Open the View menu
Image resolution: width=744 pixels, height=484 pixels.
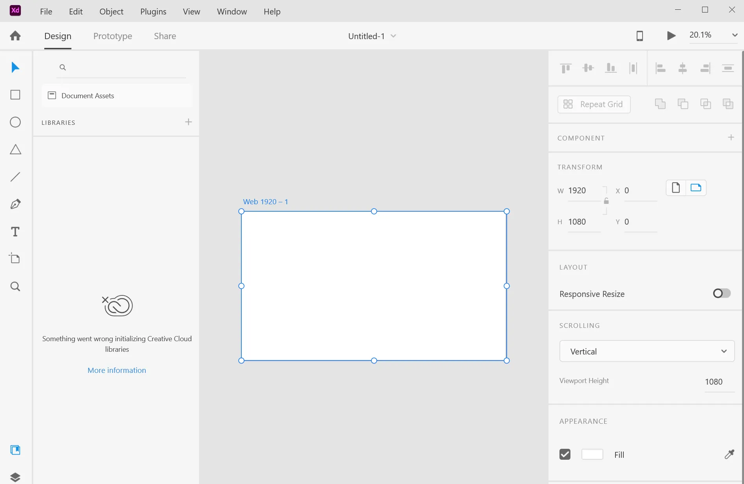pyautogui.click(x=192, y=11)
